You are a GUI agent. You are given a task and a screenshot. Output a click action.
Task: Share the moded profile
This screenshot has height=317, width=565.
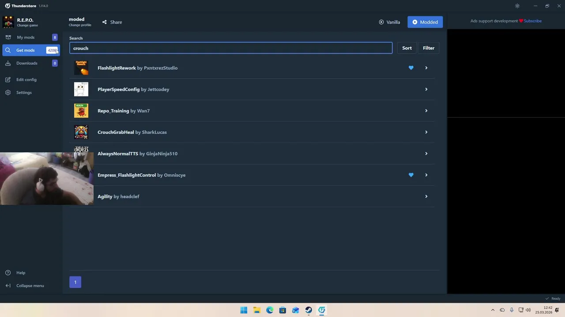[x=112, y=22]
